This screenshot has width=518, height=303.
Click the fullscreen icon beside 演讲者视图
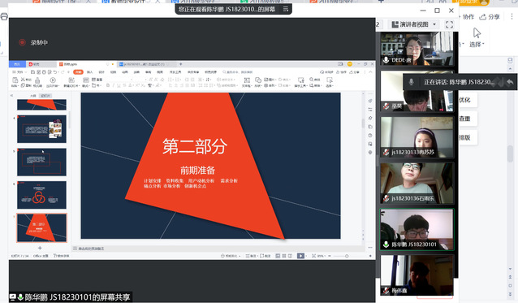pyautogui.click(x=449, y=24)
